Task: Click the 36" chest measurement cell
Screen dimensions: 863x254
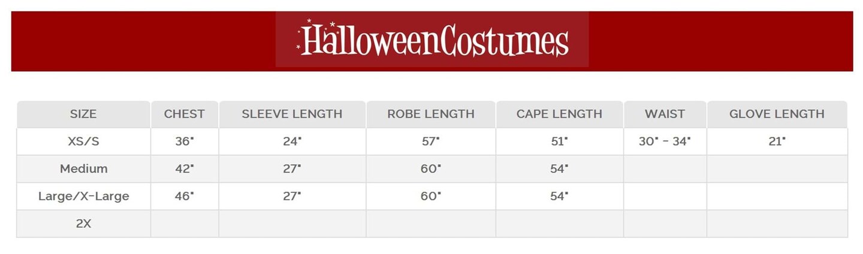Action: click(x=185, y=142)
